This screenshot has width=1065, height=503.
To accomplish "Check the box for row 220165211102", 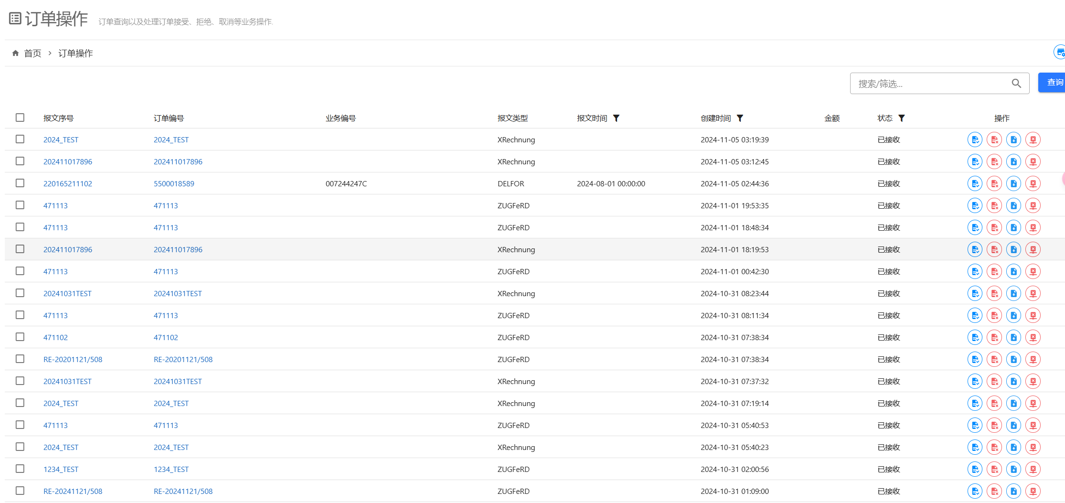I will point(20,183).
